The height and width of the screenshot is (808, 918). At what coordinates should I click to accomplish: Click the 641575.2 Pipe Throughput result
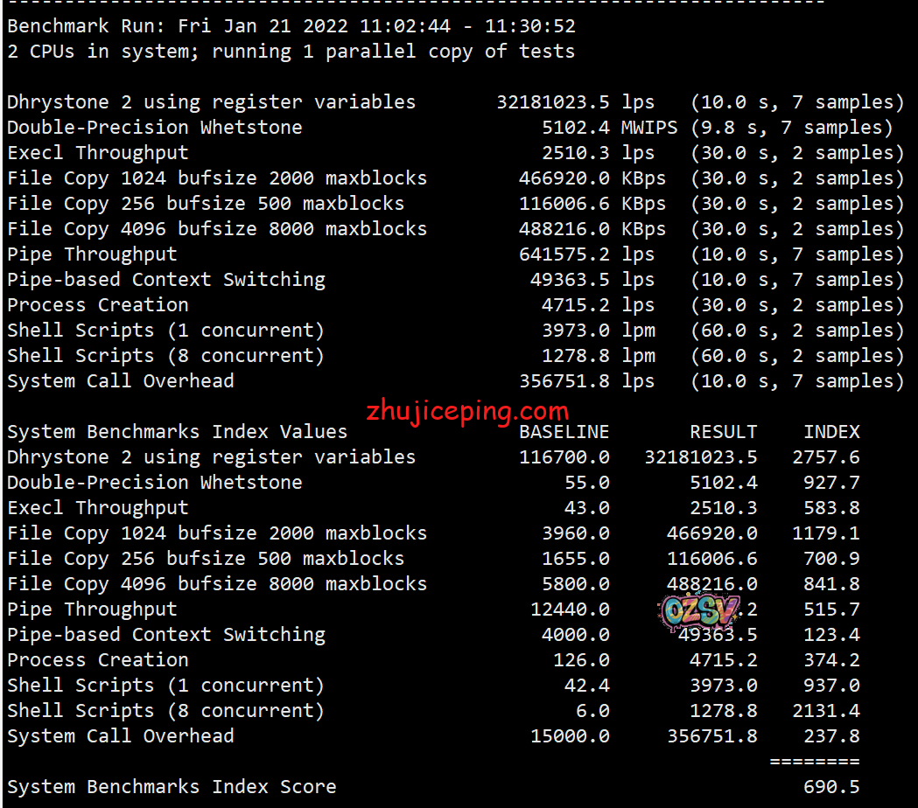point(564,254)
